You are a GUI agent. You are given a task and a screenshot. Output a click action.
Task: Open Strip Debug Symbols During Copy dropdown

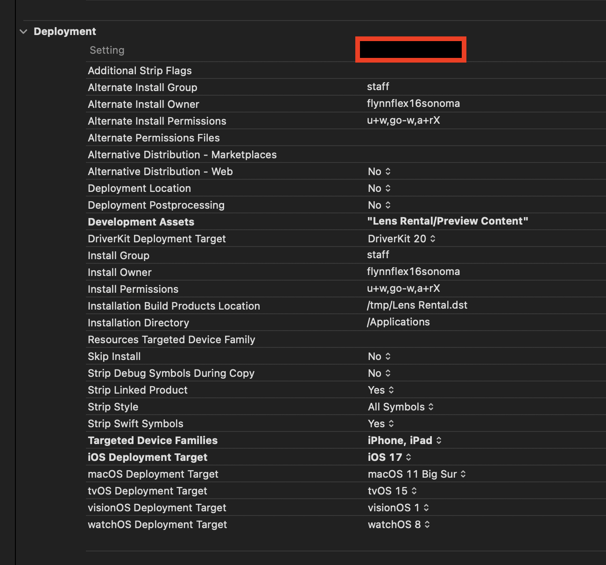pos(379,374)
